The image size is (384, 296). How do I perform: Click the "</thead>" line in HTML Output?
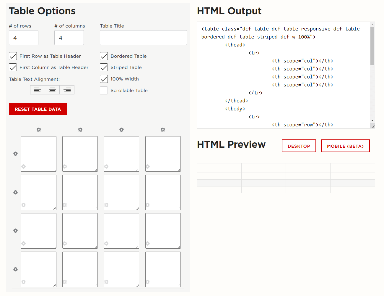(x=237, y=101)
